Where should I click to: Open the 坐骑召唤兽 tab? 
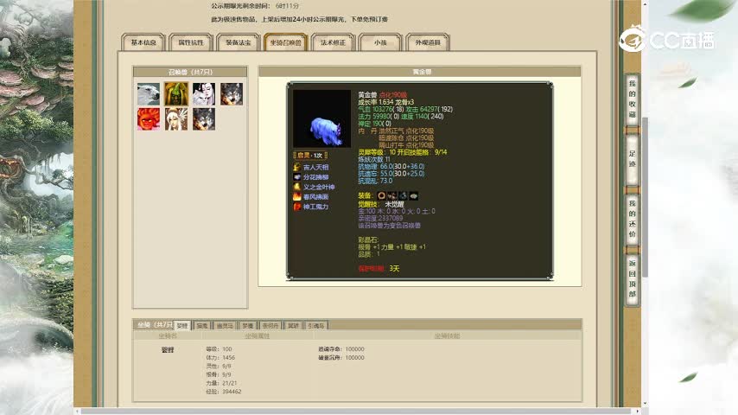click(286, 42)
